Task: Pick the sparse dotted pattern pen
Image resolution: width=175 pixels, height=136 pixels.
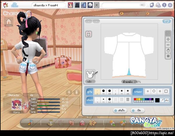Action: click(116, 100)
